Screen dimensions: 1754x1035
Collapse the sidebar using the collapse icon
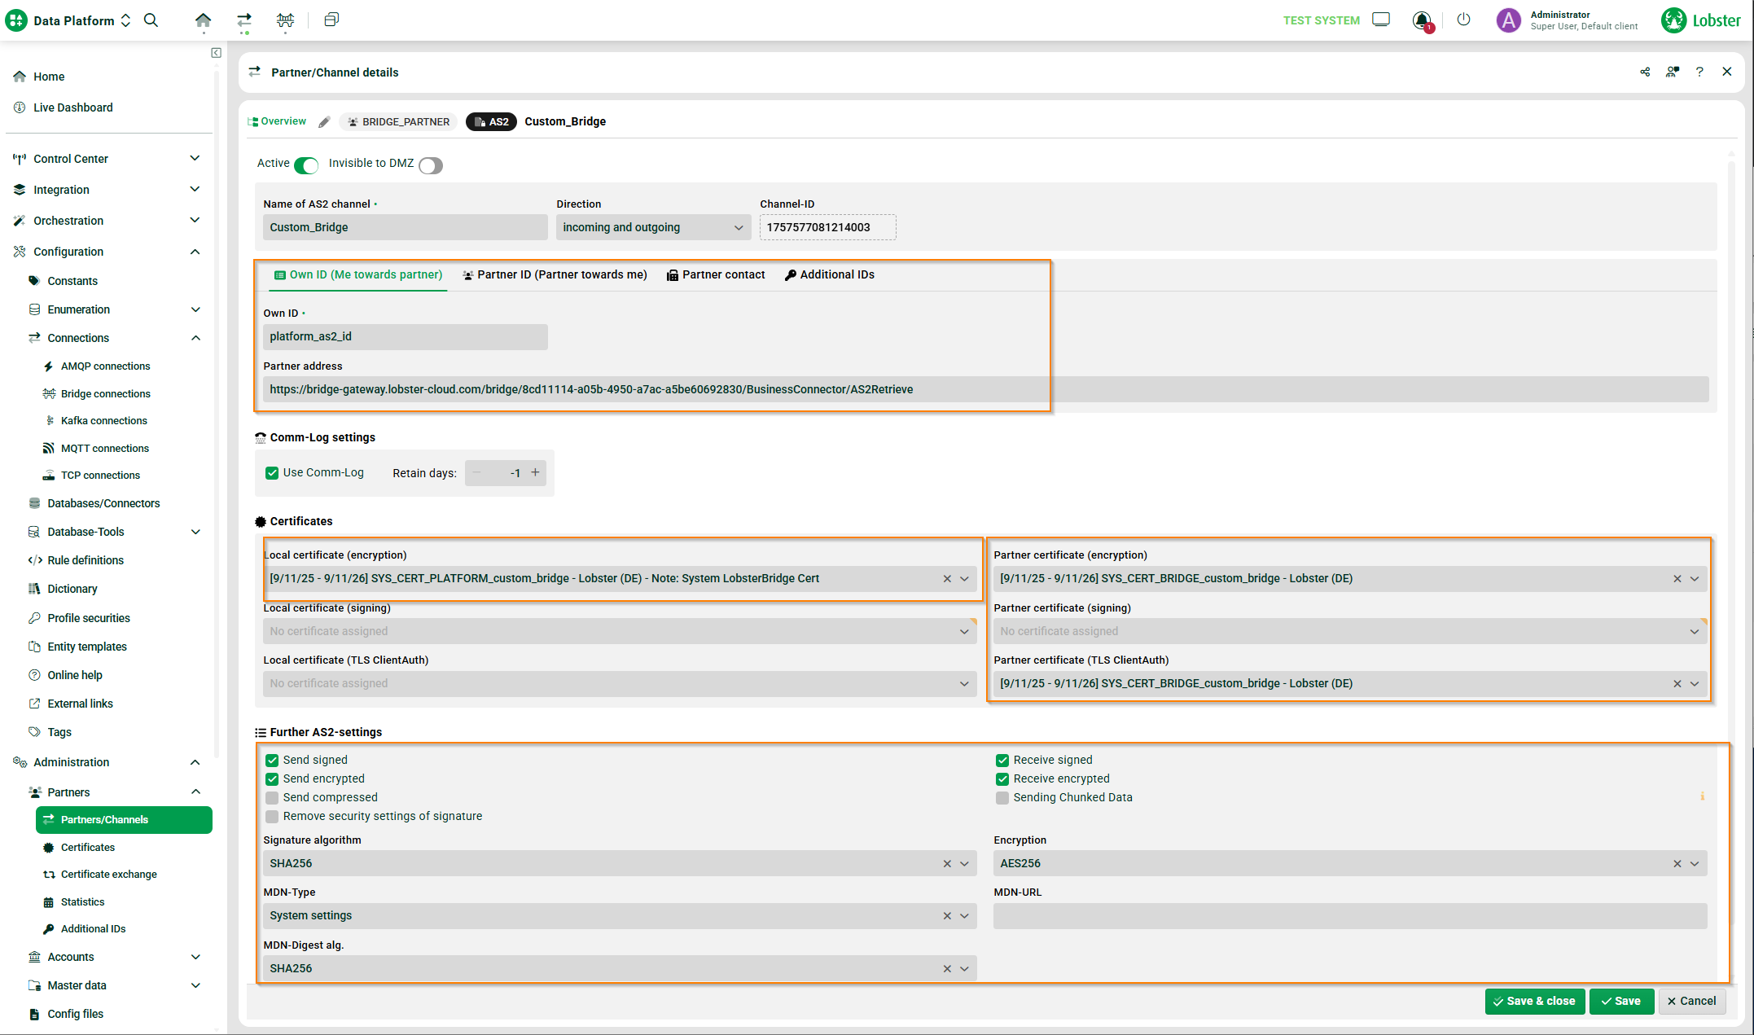216,53
